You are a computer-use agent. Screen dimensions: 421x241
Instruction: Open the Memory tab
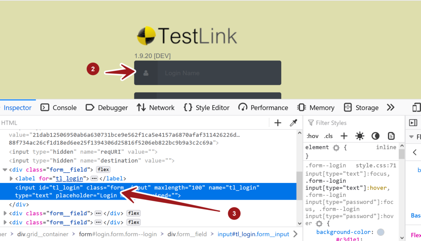click(315, 108)
